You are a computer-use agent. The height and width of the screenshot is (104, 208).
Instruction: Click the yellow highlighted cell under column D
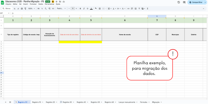[x=69, y=42]
